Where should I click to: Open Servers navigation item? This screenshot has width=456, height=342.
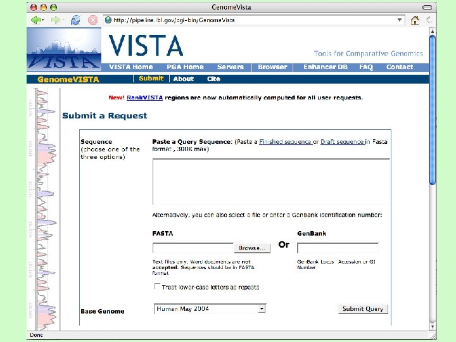[231, 67]
